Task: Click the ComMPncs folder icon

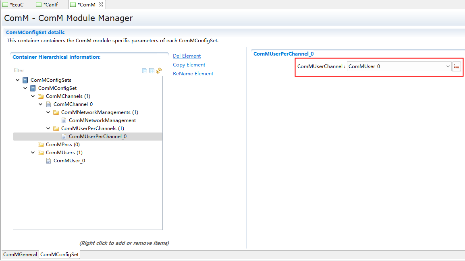Action: click(x=41, y=145)
